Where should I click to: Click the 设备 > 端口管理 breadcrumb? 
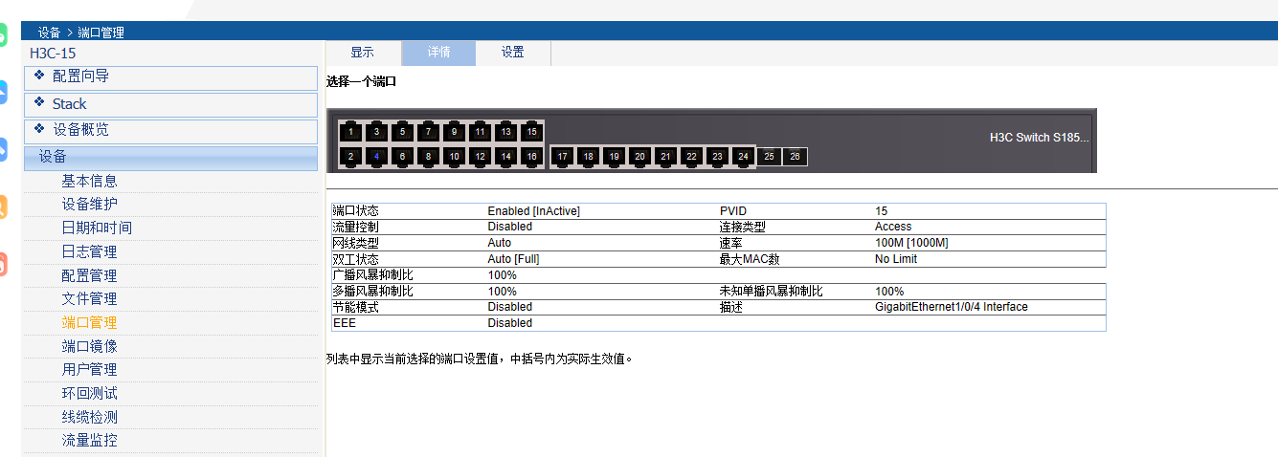click(81, 33)
